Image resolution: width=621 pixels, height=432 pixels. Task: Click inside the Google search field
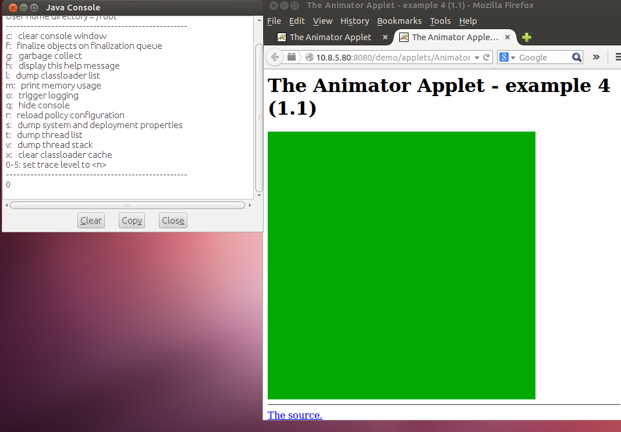pyautogui.click(x=542, y=57)
